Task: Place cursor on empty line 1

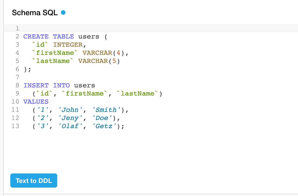Action: [x=108, y=28]
